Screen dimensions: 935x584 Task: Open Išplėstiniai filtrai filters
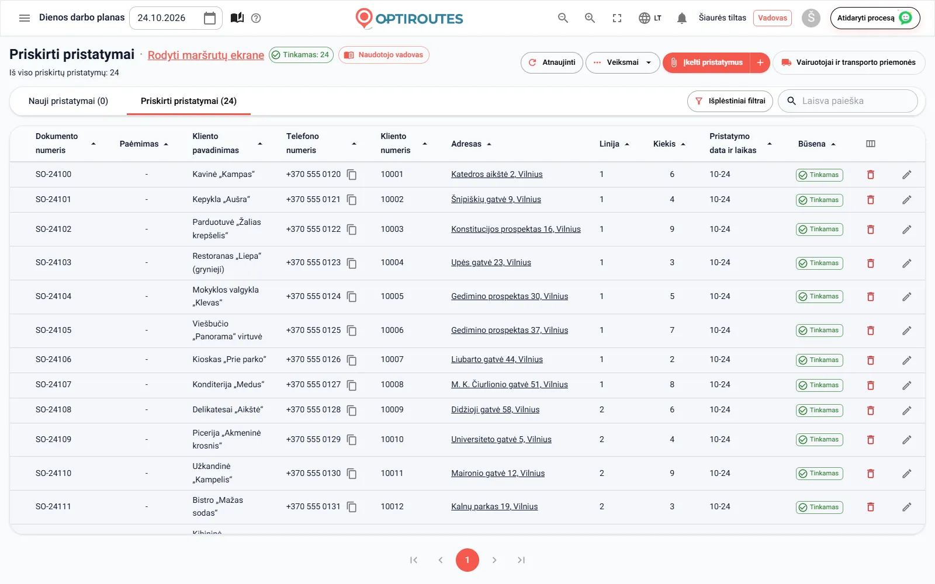730,101
